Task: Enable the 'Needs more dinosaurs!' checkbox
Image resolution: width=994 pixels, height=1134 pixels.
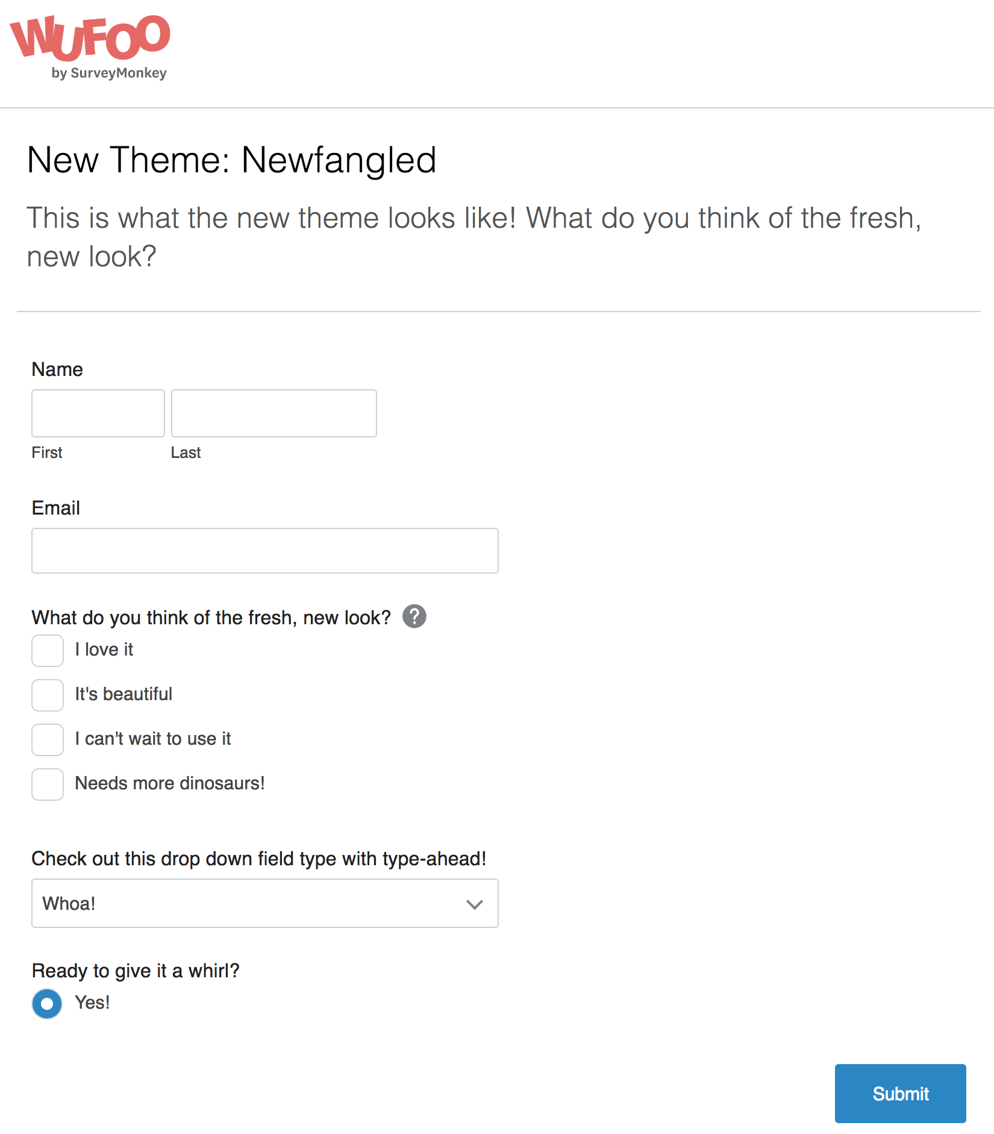Action: [x=47, y=785]
